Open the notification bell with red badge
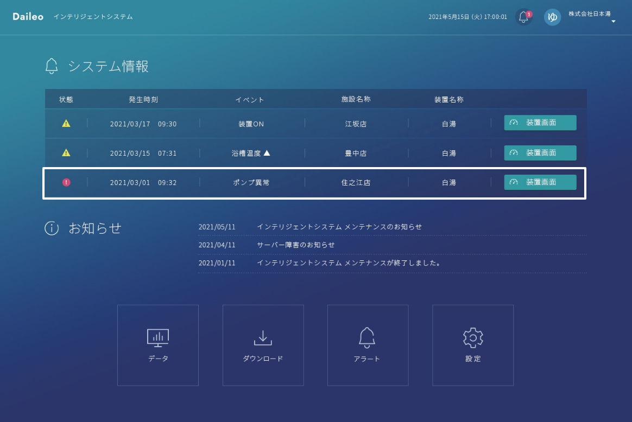The height and width of the screenshot is (422, 632). pos(523,17)
